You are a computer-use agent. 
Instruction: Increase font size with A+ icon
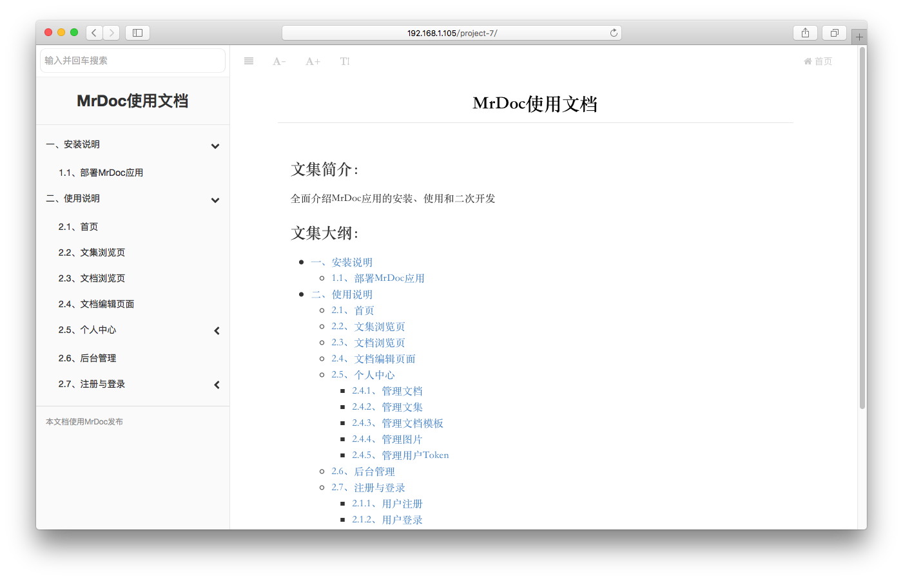coord(313,61)
